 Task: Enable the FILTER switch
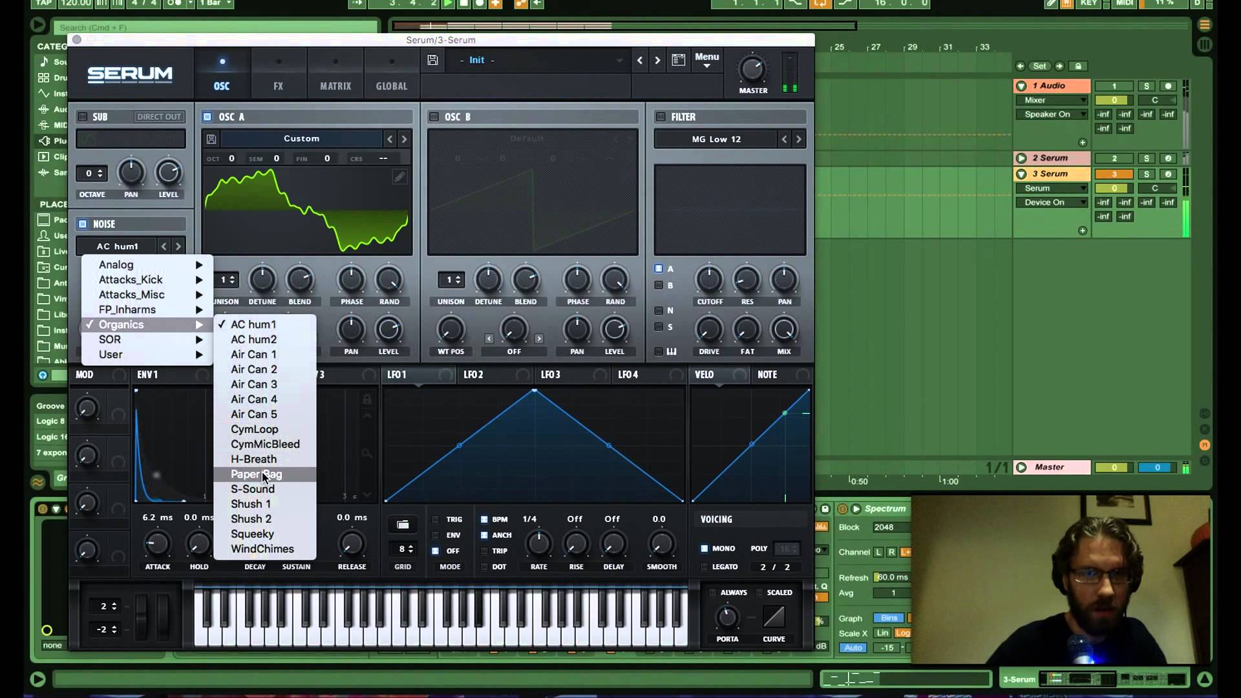(661, 117)
